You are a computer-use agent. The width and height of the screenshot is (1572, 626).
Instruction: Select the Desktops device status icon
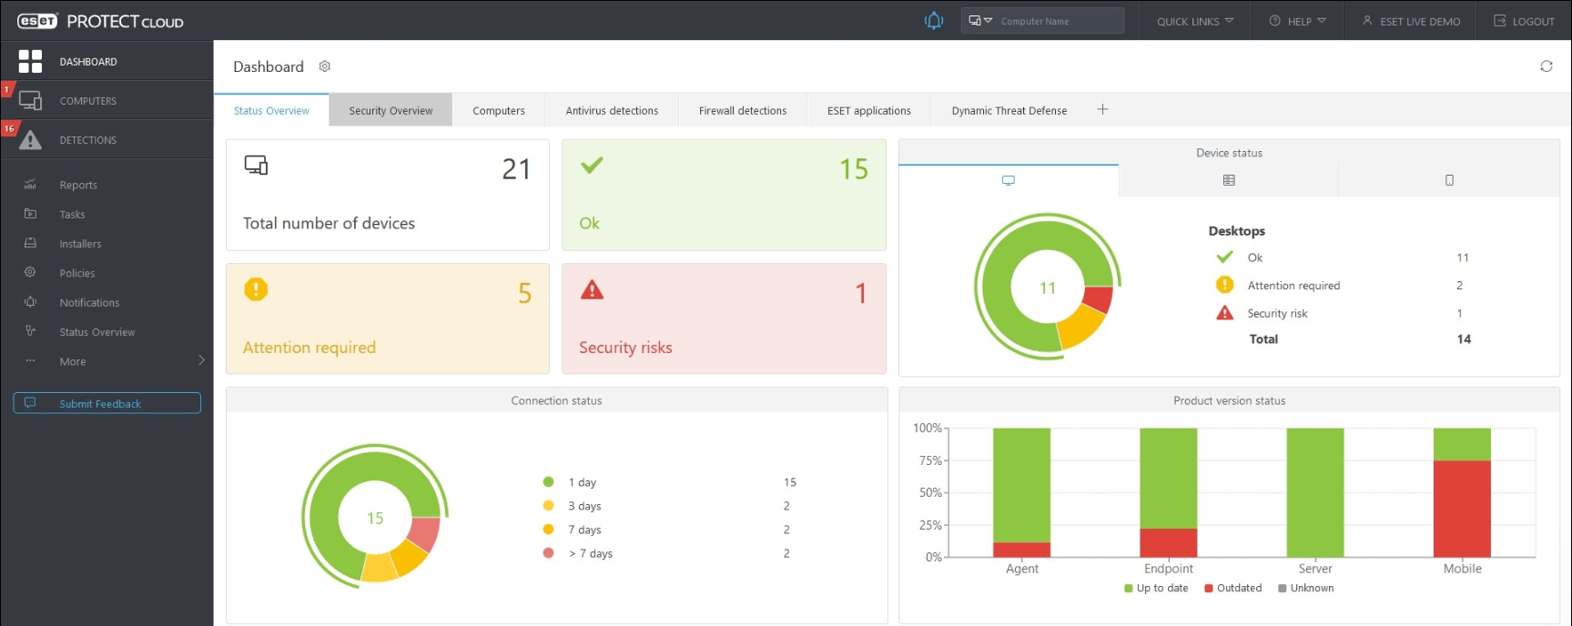[x=1009, y=180]
